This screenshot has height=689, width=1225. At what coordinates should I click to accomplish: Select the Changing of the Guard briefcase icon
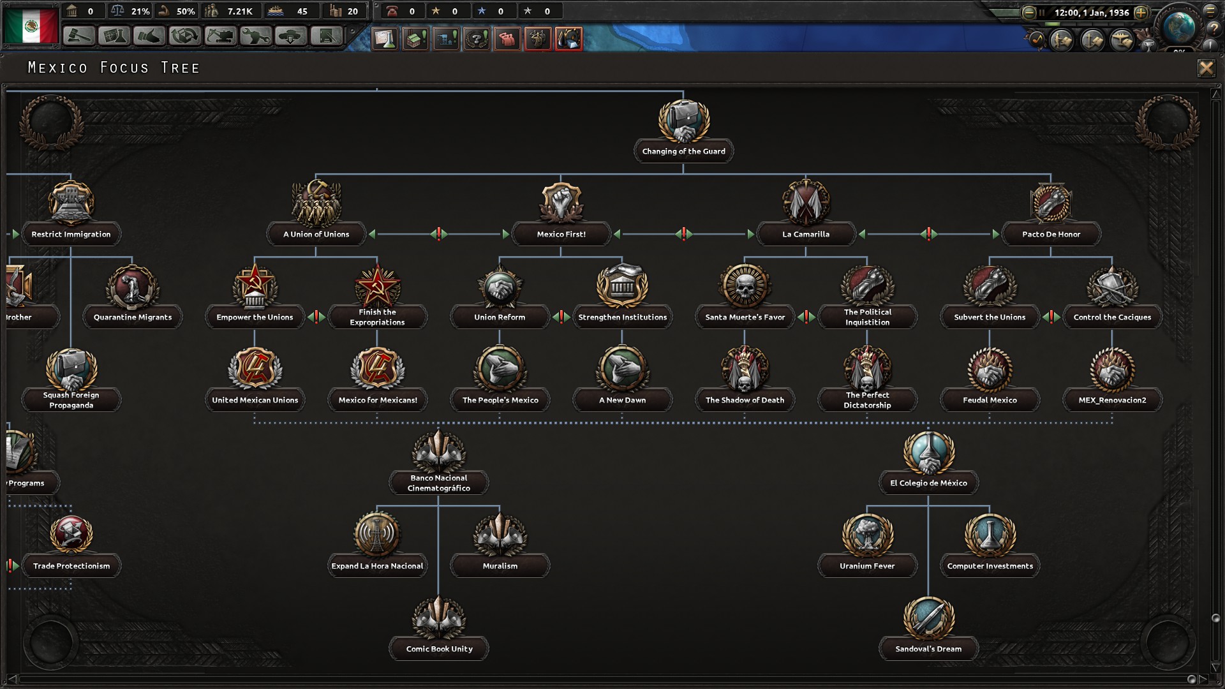[683, 121]
